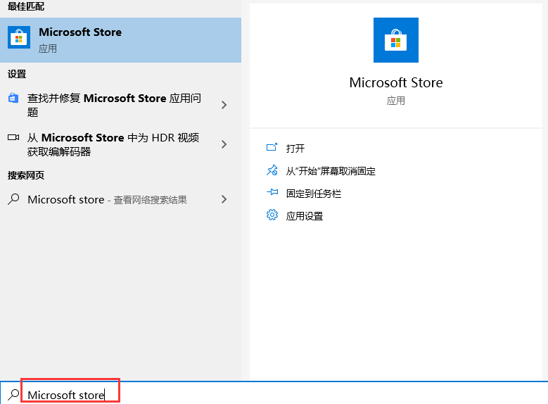Expand the web search result chevron

pyautogui.click(x=224, y=199)
